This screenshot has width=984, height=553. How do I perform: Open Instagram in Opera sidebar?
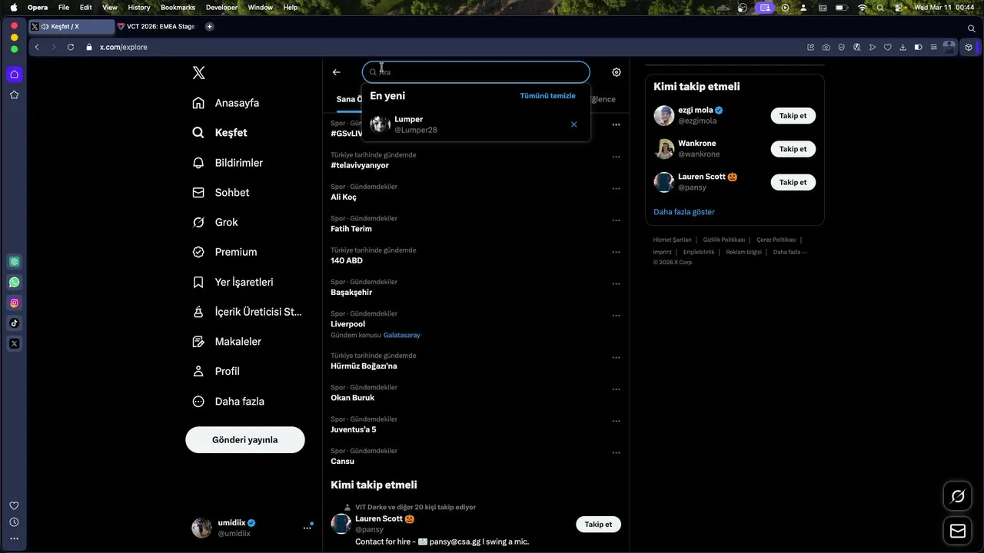tap(14, 303)
